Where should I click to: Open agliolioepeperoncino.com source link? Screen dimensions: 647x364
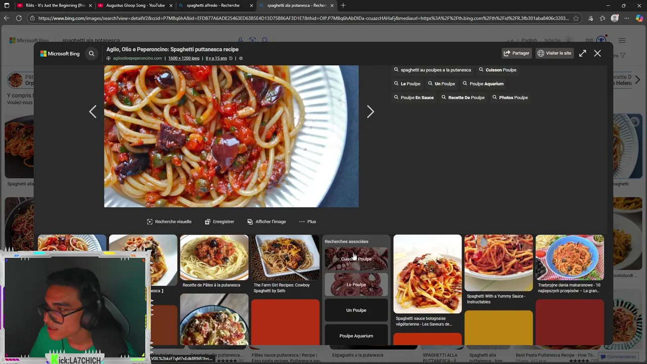[137, 58]
